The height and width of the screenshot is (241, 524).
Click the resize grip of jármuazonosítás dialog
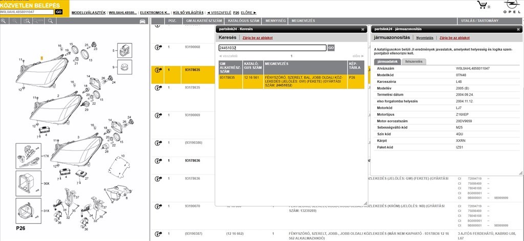(520, 173)
